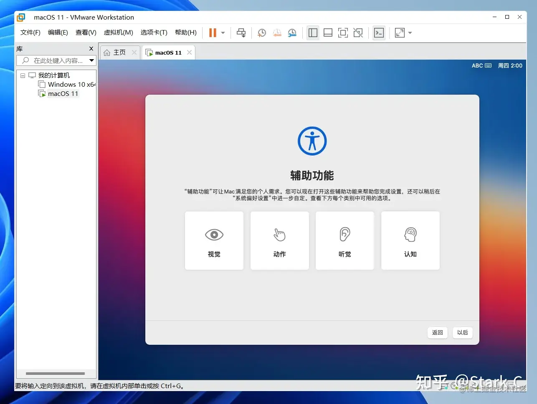Close the 主页 tab

click(134, 53)
